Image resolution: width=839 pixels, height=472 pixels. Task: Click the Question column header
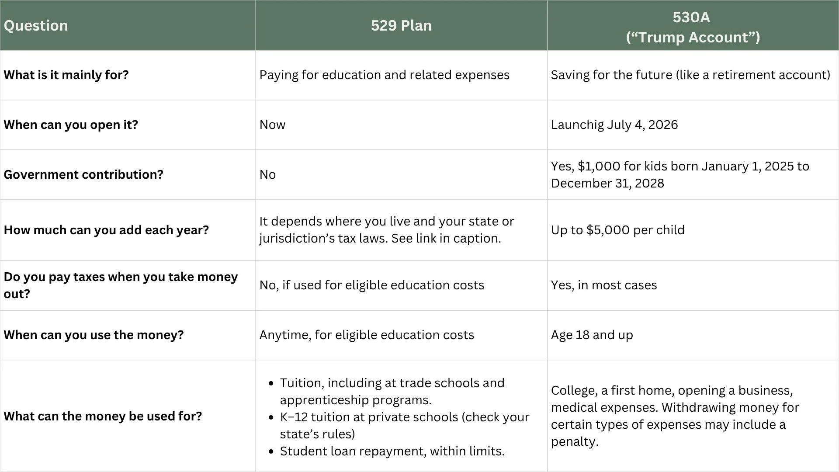point(128,25)
